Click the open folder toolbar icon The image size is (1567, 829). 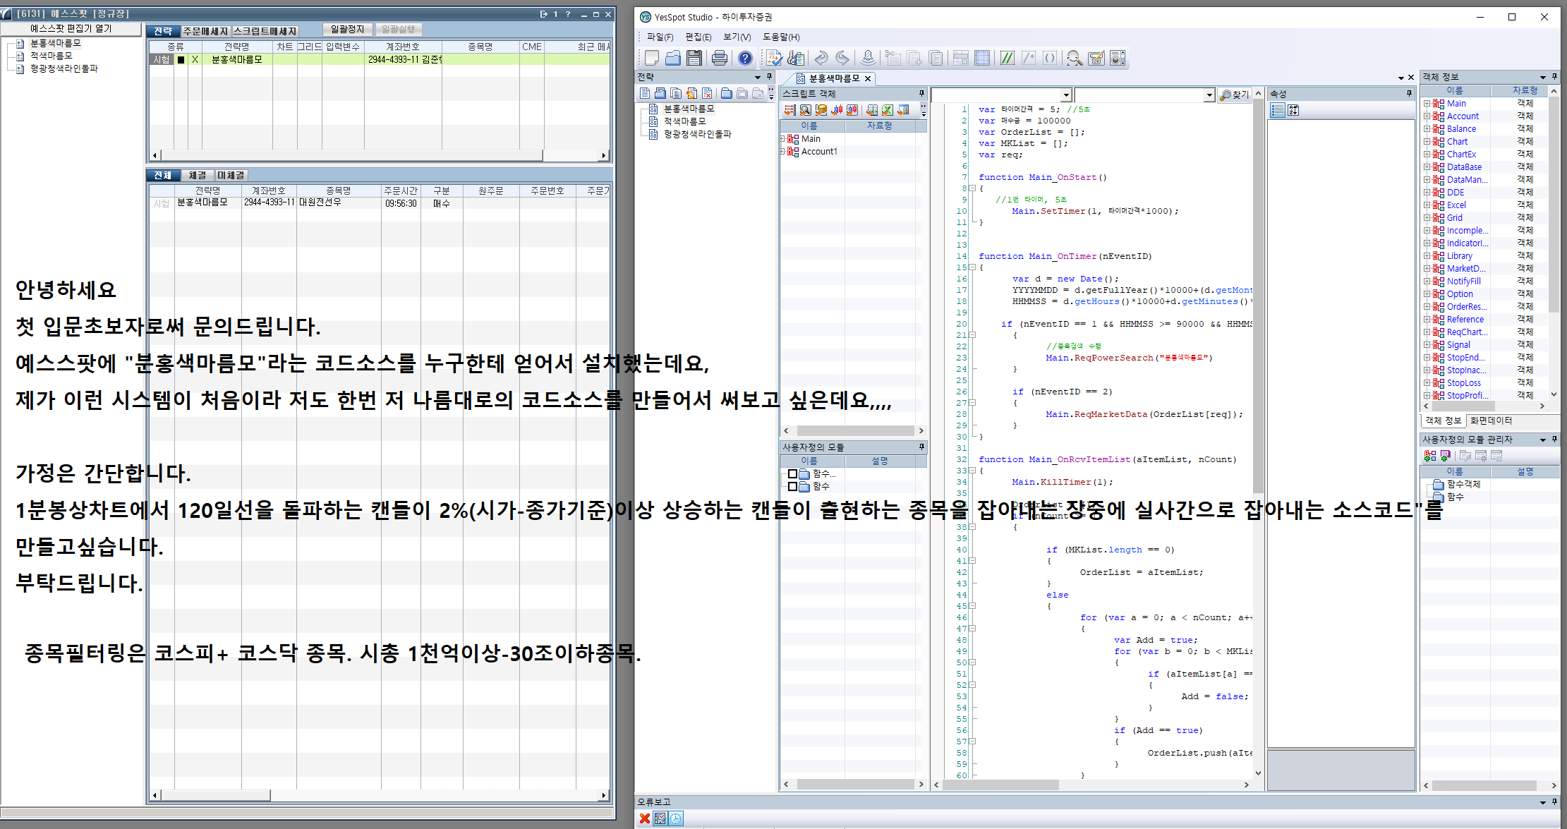tap(672, 58)
